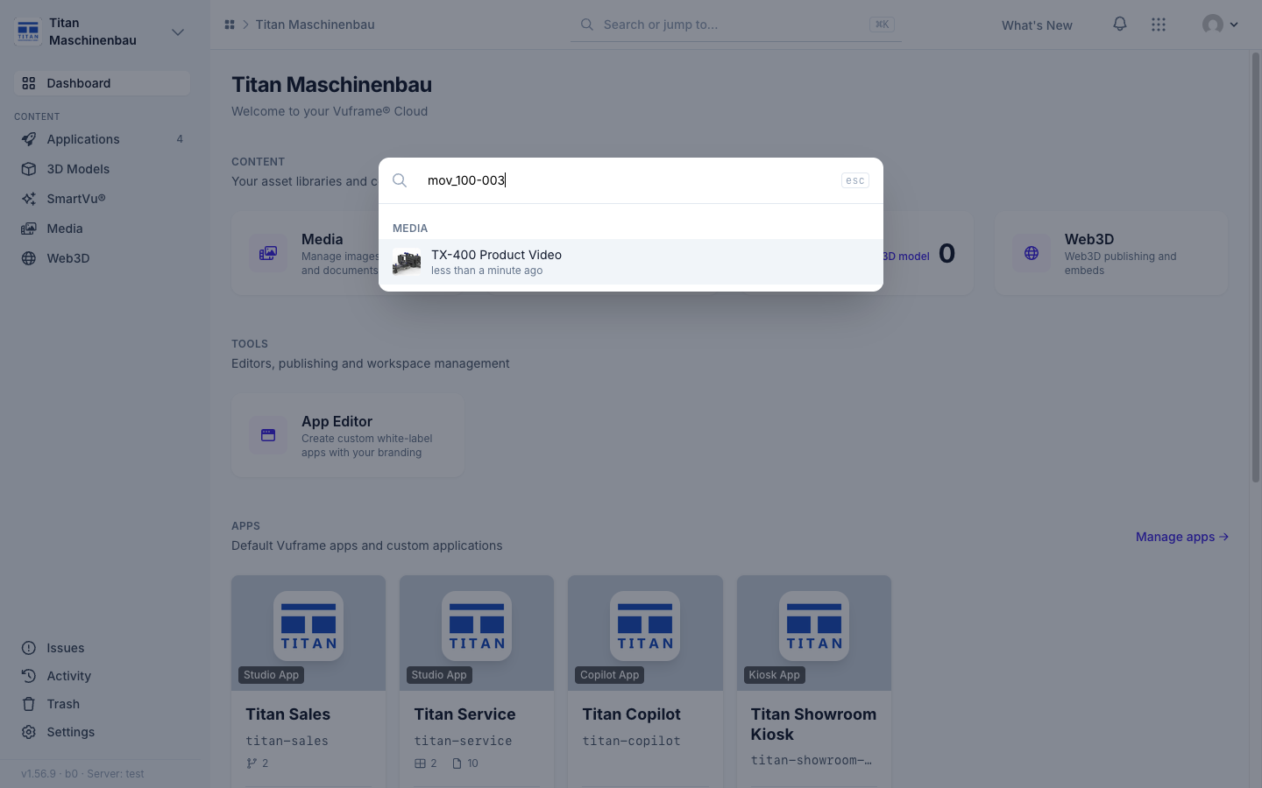Click the Settings gear icon
The height and width of the screenshot is (788, 1262).
pos(29,732)
